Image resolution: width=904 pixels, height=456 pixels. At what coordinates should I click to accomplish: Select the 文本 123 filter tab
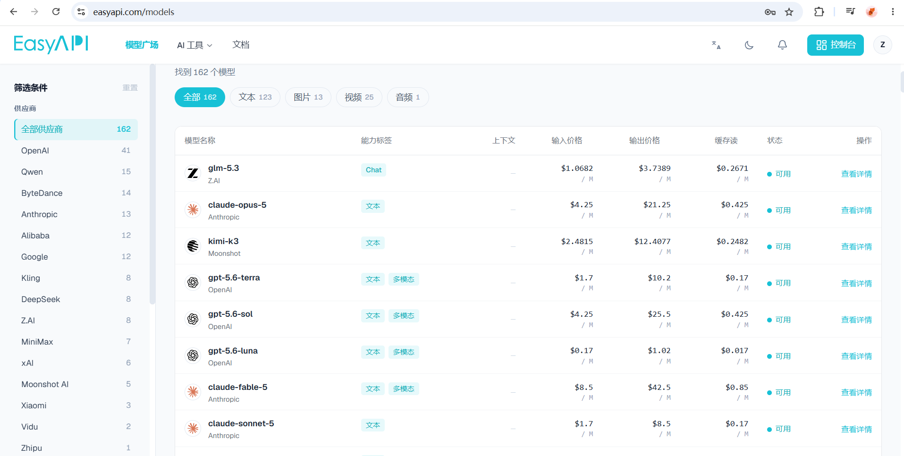255,97
